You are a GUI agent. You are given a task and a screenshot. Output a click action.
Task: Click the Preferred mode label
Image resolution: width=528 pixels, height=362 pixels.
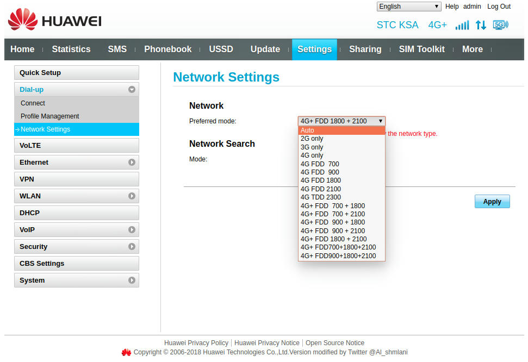coord(213,121)
